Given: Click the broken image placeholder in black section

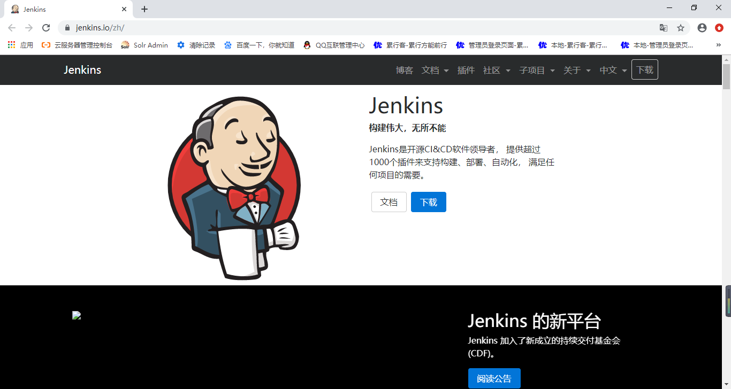Looking at the screenshot, I should (x=77, y=316).
